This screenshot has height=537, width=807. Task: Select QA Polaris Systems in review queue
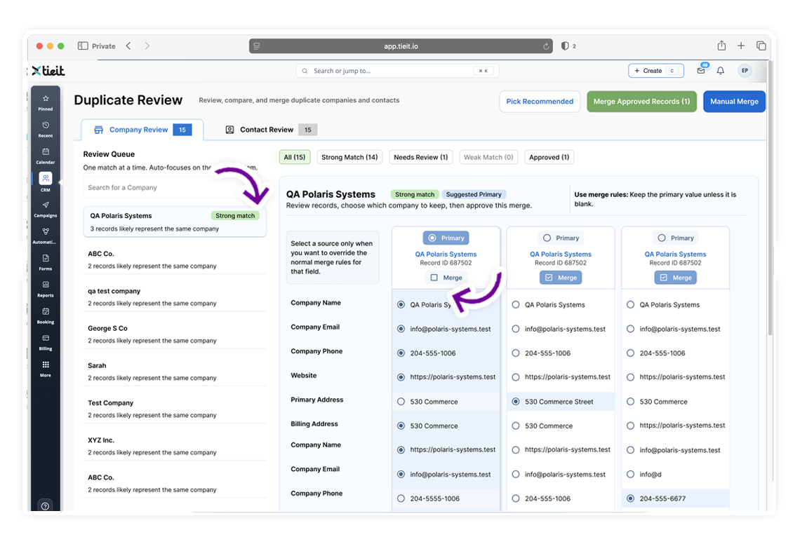click(x=175, y=222)
